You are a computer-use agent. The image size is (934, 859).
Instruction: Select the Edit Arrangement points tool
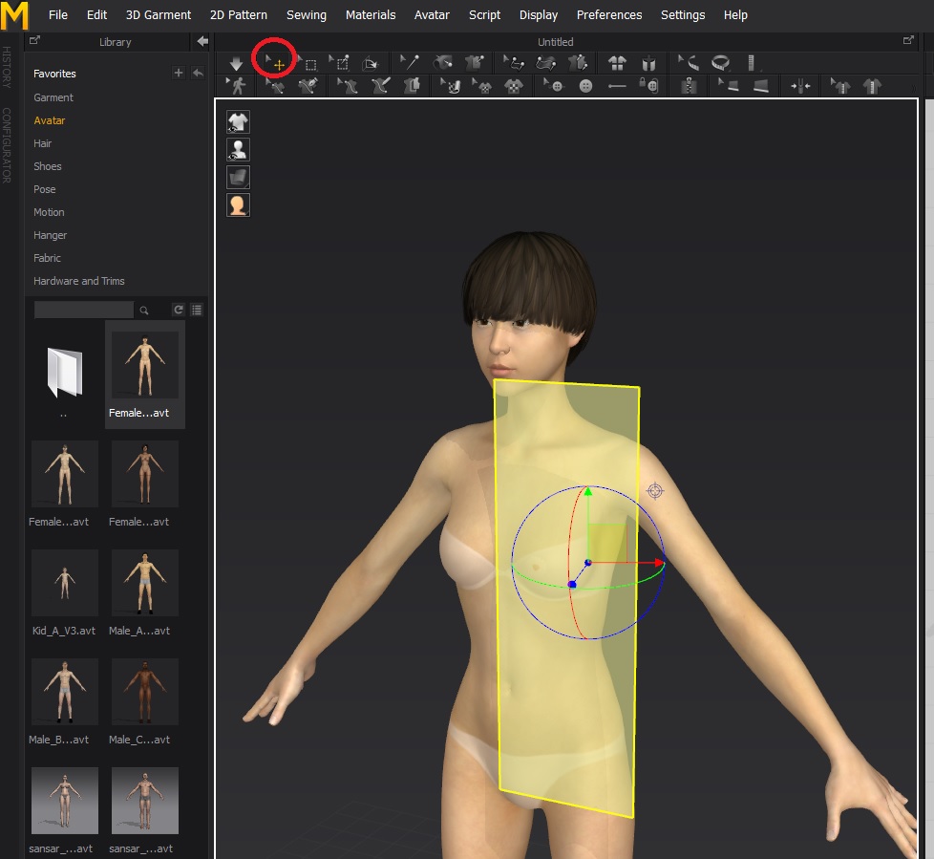click(514, 63)
